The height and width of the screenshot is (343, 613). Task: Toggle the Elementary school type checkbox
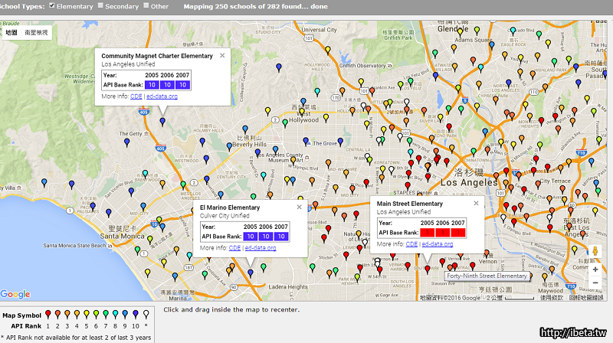tap(52, 6)
